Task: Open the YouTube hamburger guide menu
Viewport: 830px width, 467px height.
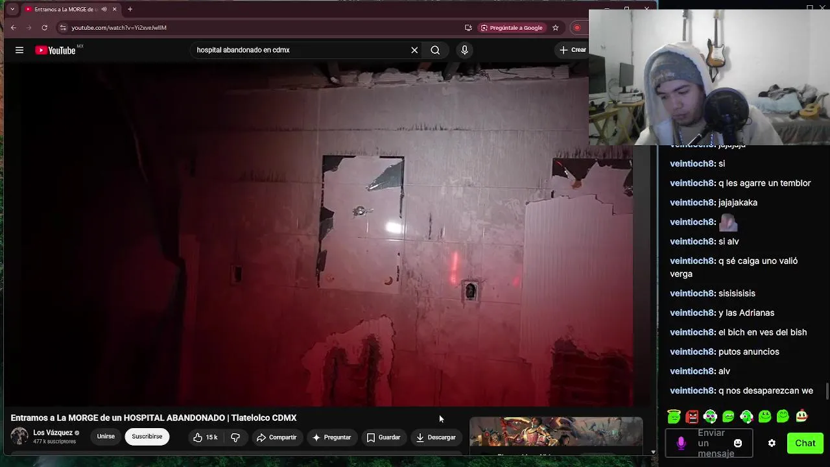Action: (19, 50)
